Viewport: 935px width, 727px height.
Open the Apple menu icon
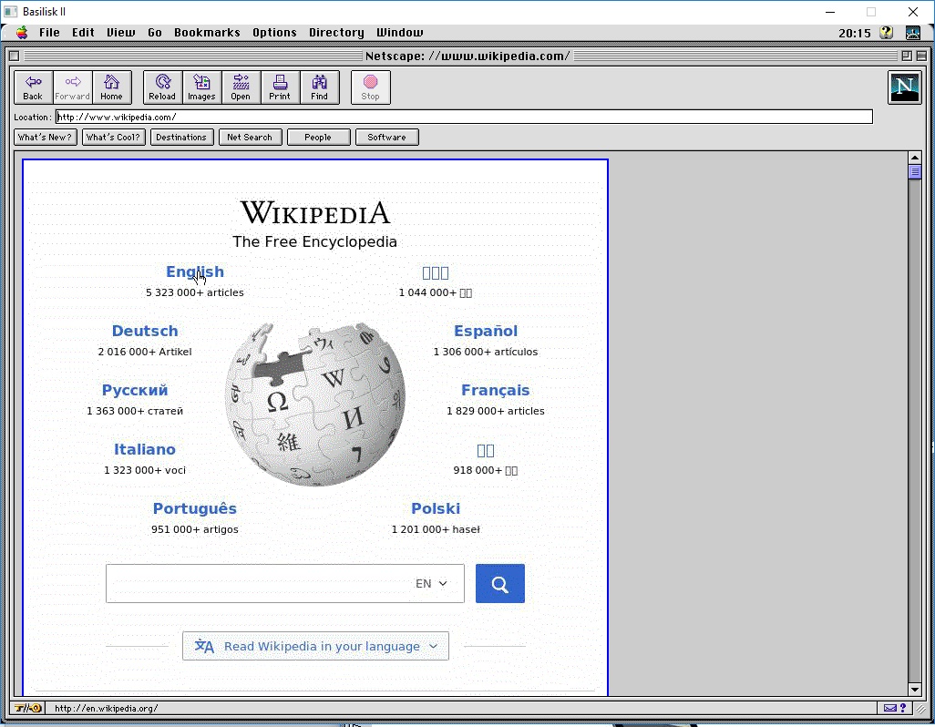click(22, 33)
